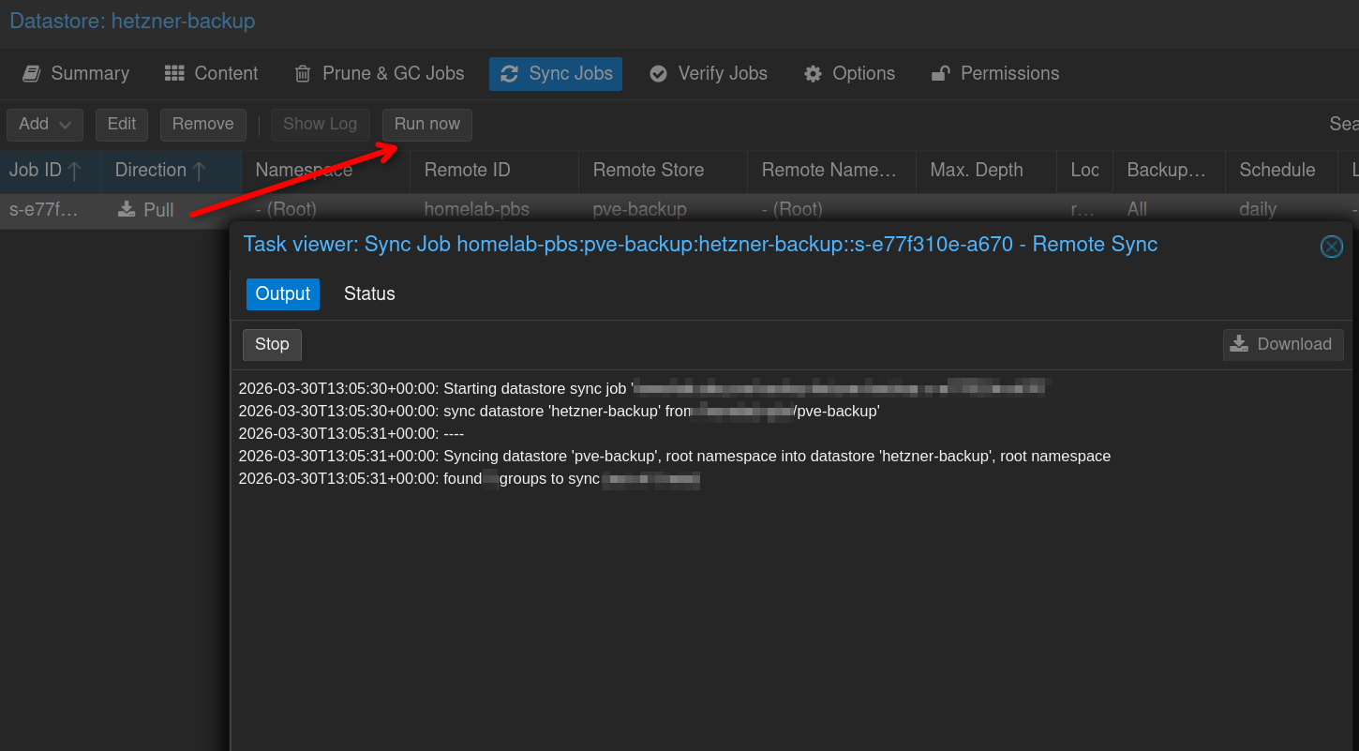Click the Verify Jobs checkmark icon

658,73
